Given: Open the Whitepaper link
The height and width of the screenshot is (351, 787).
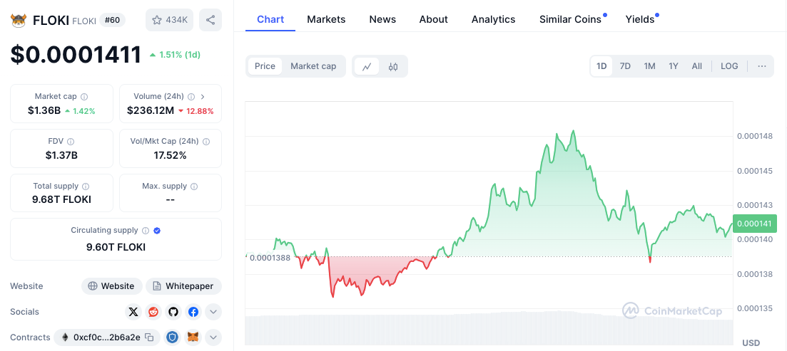Looking at the screenshot, I should point(183,286).
